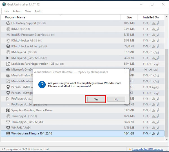This screenshot has height=152, width=169.
Task: Click the TeraCopy AJ (32-bit) icon
Action: [8, 116]
